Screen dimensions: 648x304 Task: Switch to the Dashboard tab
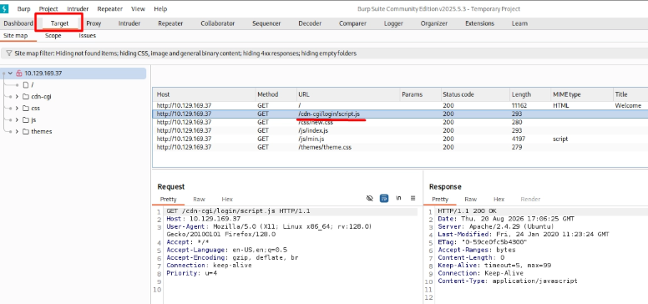[18, 23]
